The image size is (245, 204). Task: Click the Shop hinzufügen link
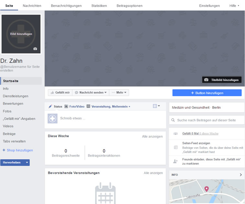coord(20,150)
